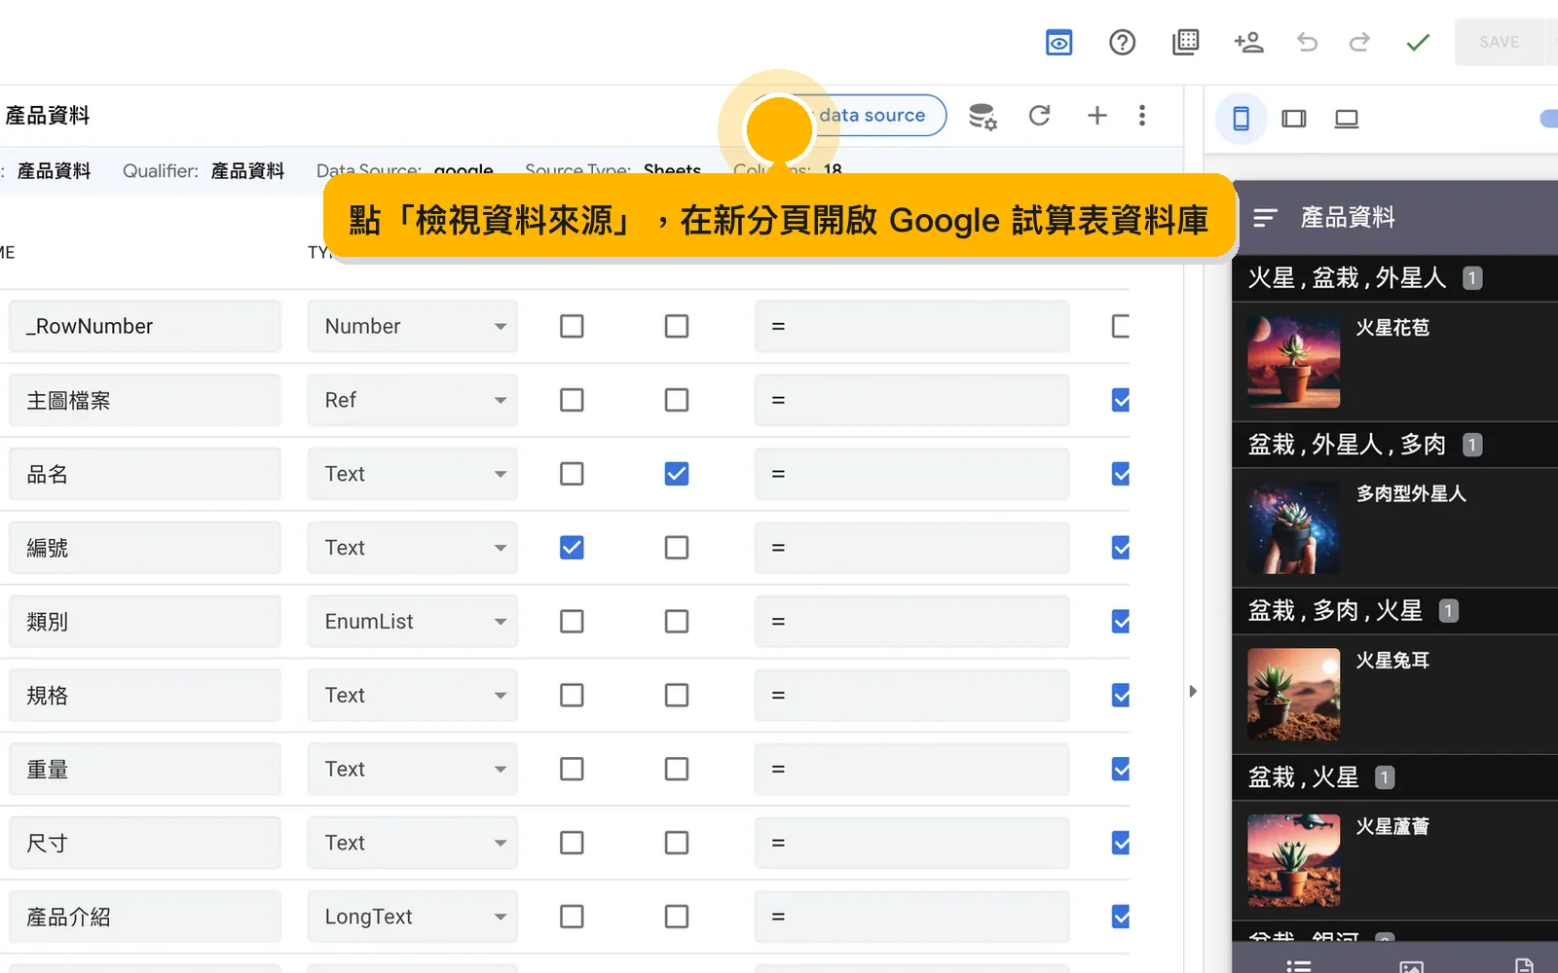Viewport: 1558px width, 973px height.
Task: Add a column with plus icon
Action: (1096, 116)
